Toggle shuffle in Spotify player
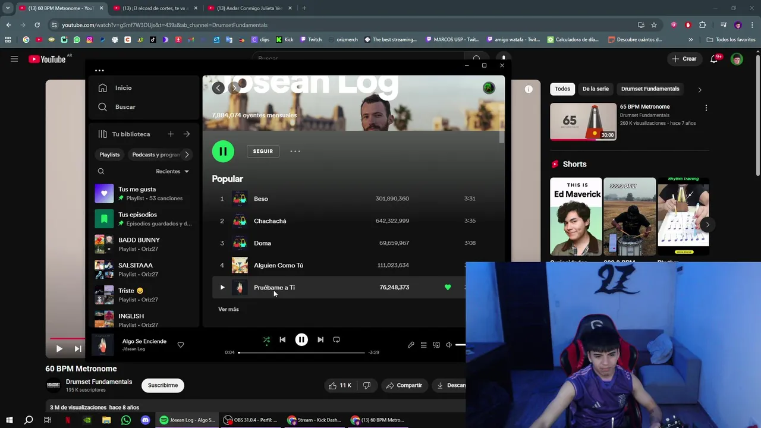This screenshot has width=761, height=428. click(266, 340)
